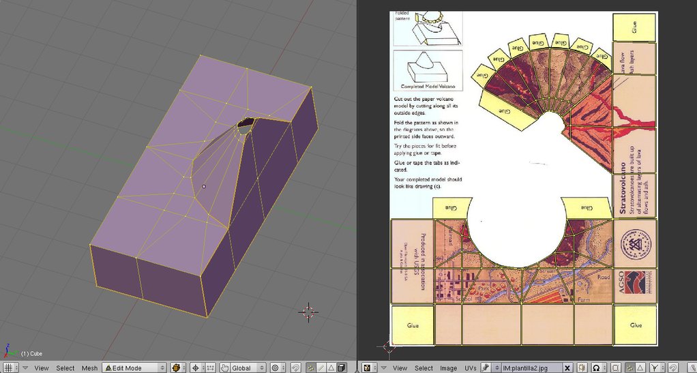This screenshot has height=373, width=697.
Task: Open the viewport draw type (solid cube) selector
Action: click(178, 368)
